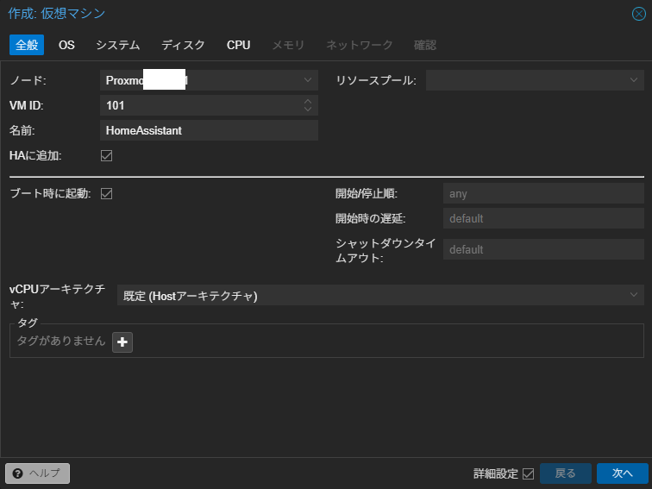The width and height of the screenshot is (652, 489).
Task: Click the シャットダウンタイムアウト input field
Action: click(x=543, y=249)
